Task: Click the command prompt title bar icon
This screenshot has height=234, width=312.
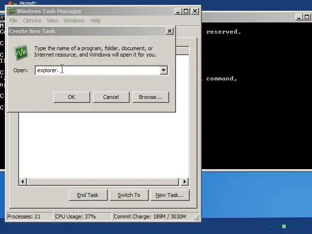Action: (2, 18)
